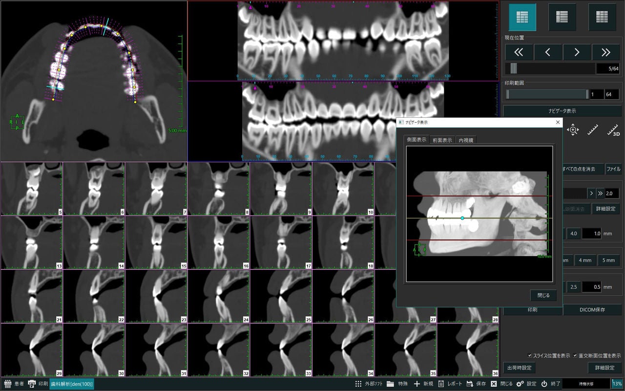This screenshot has height=391, width=625.
Task: Select the 2D ruler measurement tool
Action: 592,130
